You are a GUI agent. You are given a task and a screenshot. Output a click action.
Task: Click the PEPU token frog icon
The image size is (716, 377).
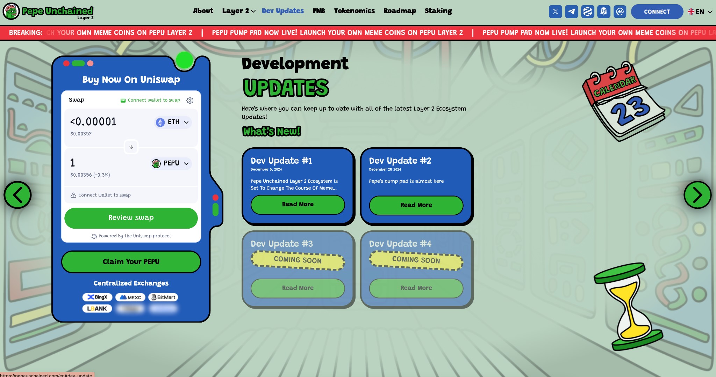(x=156, y=163)
